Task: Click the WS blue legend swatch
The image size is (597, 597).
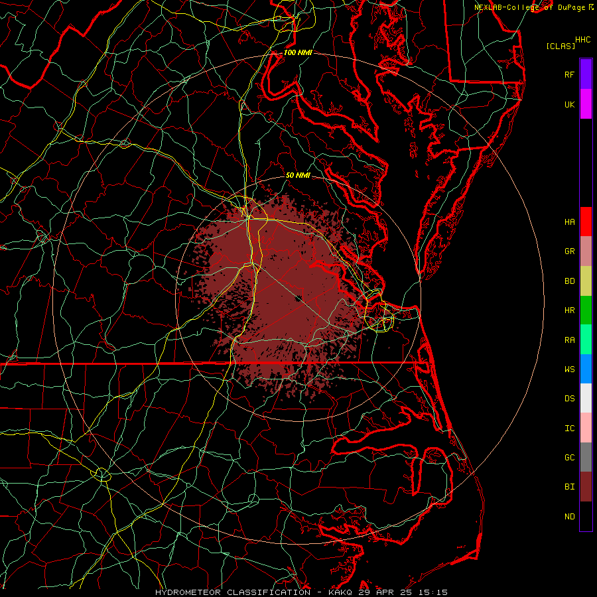Action: pos(586,369)
